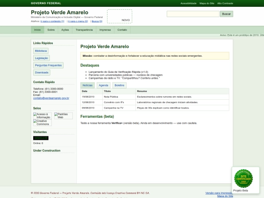Click Mapa do Site in the footer
This screenshot has height=198, width=264.
(x=225, y=196)
